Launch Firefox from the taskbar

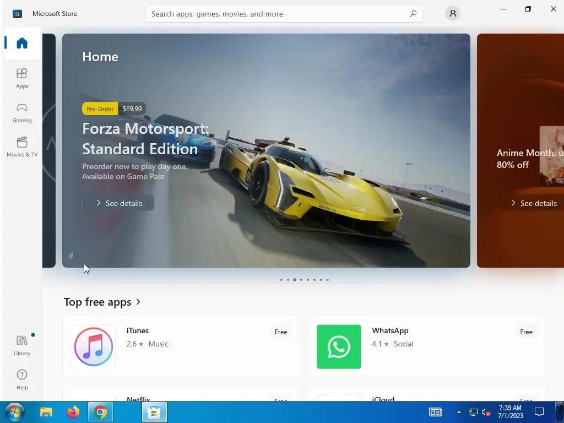pyautogui.click(x=73, y=412)
